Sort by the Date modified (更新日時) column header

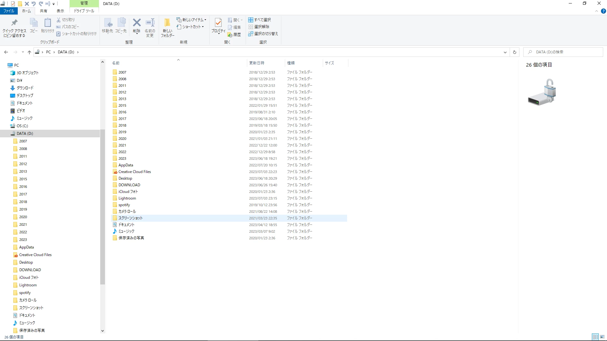click(x=257, y=63)
